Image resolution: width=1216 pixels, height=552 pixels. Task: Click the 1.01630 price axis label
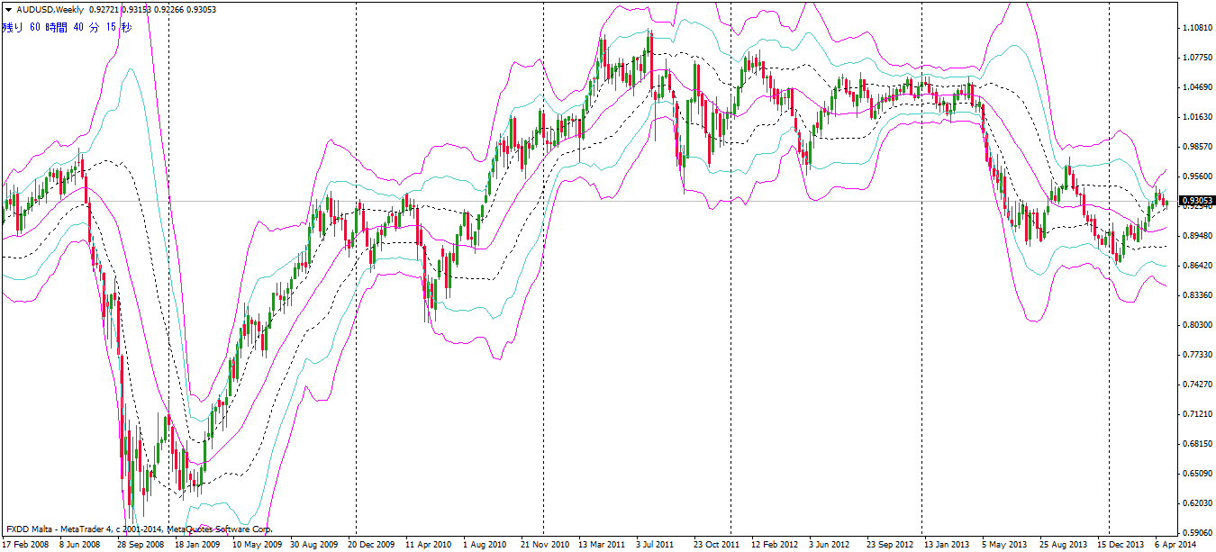(1196, 117)
